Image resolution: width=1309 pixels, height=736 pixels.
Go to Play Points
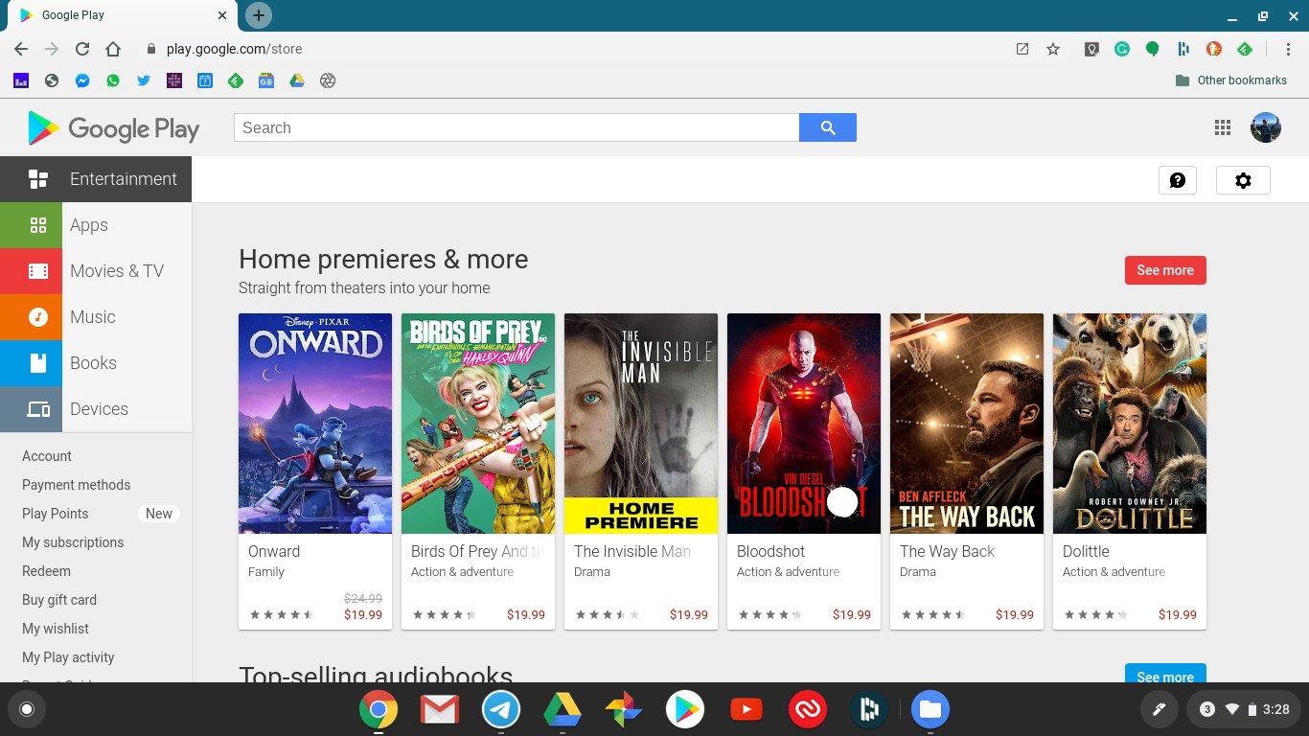point(56,514)
